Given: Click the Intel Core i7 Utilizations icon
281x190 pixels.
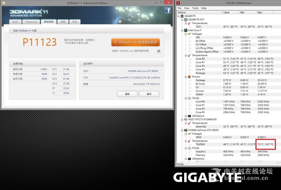Looking at the screenshot, I should pyautogui.click(x=189, y=116).
